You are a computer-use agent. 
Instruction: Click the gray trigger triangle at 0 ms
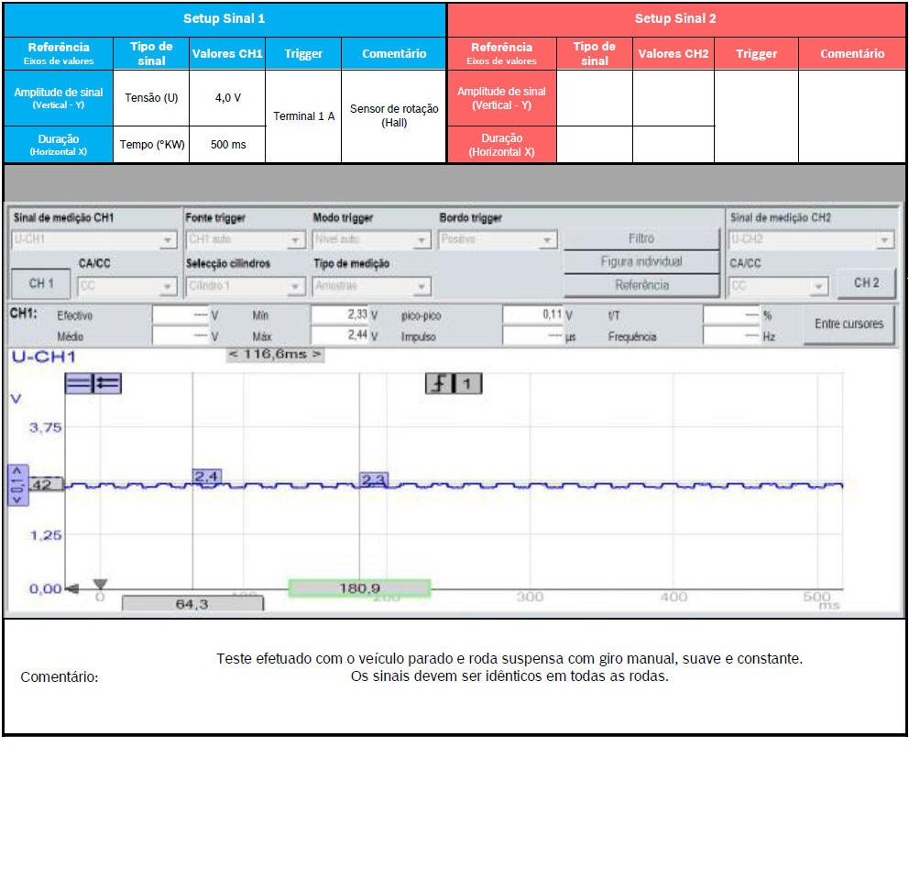click(101, 585)
